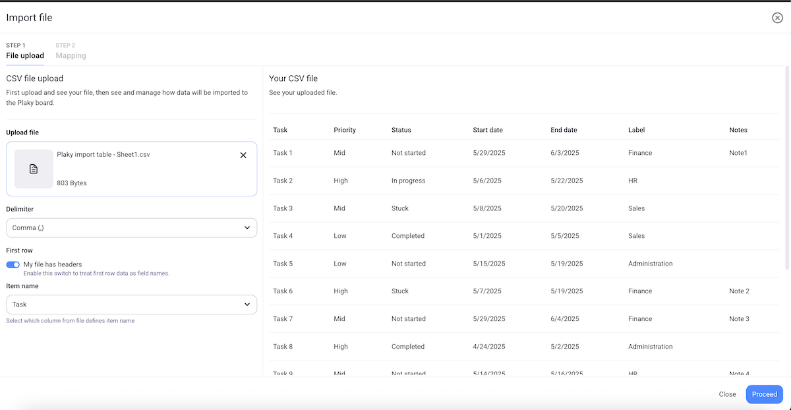
Task: Select the File upload step
Action: coord(24,55)
